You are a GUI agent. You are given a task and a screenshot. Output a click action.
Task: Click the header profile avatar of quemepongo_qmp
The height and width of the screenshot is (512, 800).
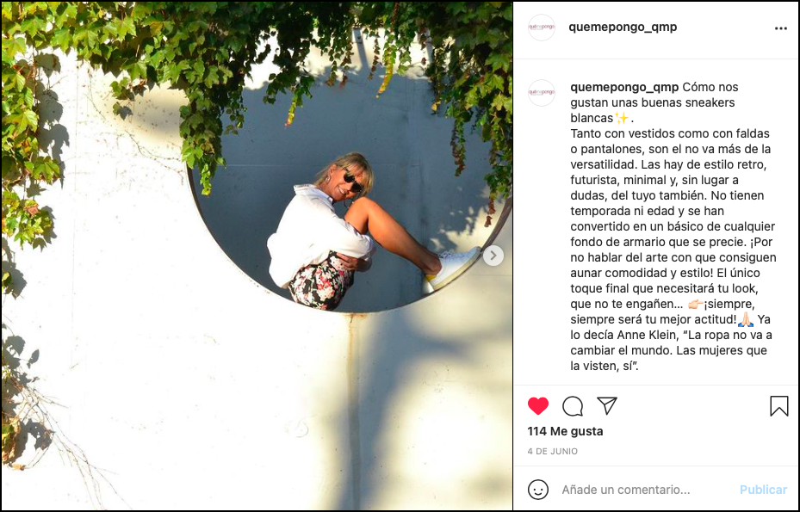(542, 27)
